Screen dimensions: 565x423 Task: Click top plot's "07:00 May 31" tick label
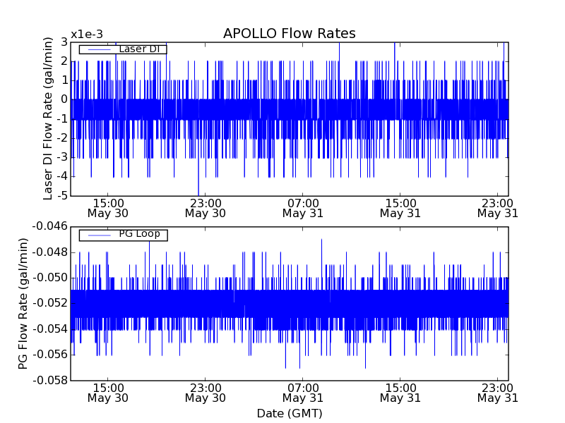[x=303, y=207]
